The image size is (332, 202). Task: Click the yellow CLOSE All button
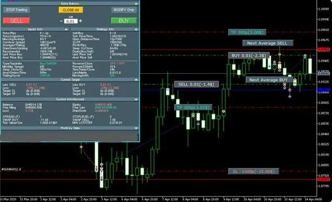pos(71,10)
